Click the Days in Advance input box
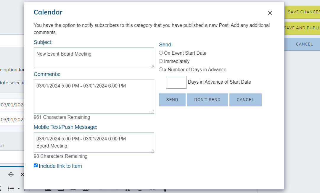Viewport: 320px width, 193px height. [x=176, y=82]
